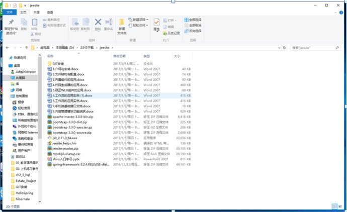Click Select all (全部选择) icon
347x212 pixels.
point(187,20)
